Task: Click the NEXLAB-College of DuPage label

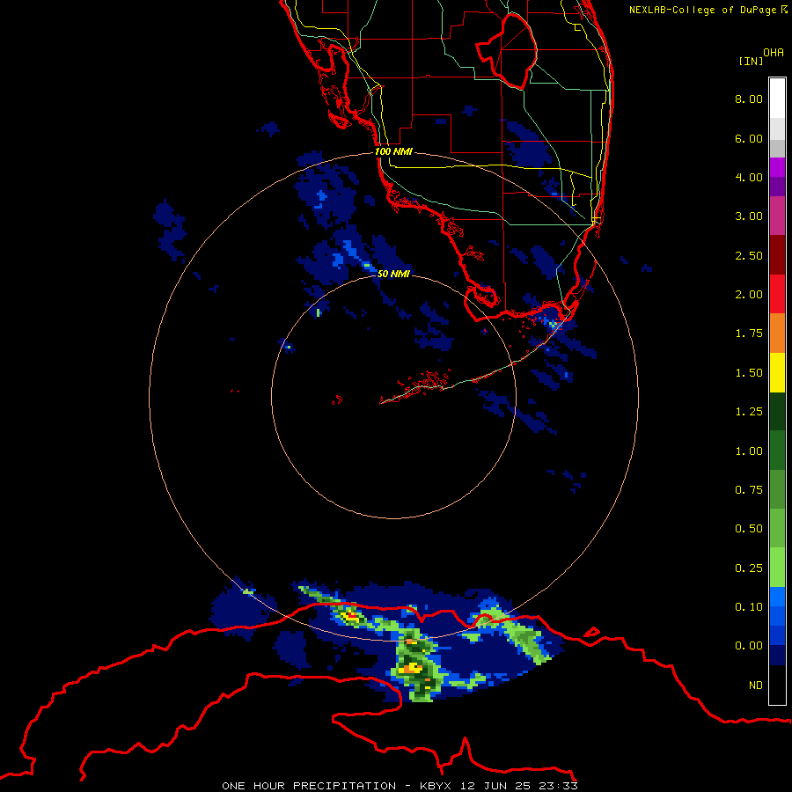Action: tap(708, 10)
